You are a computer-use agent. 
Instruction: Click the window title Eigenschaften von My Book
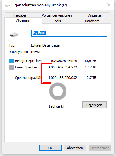click(x=39, y=5)
